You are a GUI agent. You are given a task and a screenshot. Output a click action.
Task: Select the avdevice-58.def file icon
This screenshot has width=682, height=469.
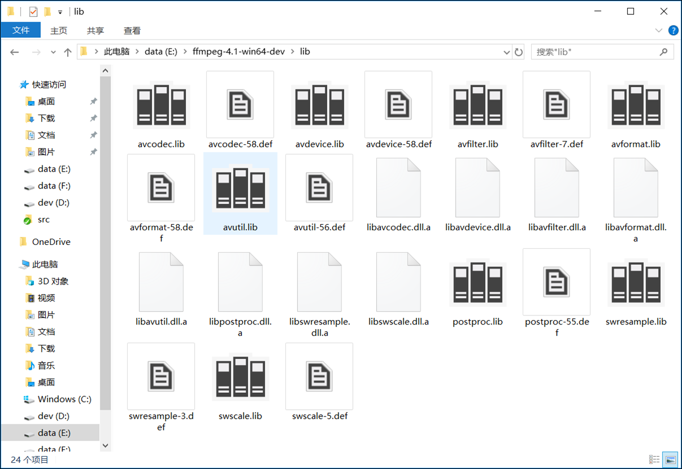[x=398, y=104]
